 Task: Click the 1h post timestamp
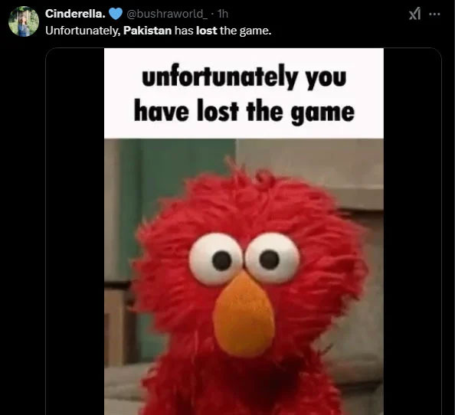point(223,14)
